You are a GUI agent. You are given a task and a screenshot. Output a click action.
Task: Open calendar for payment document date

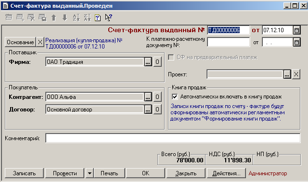[x=296, y=43]
